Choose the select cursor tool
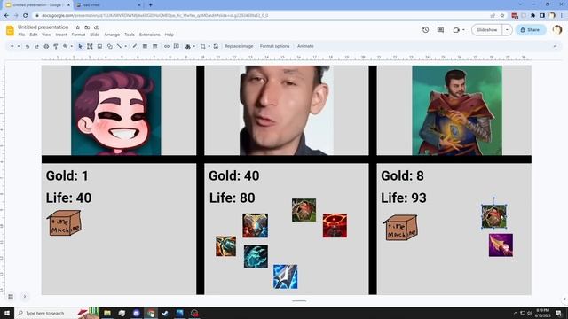Viewport: 568px width, 319px height. 80,46
